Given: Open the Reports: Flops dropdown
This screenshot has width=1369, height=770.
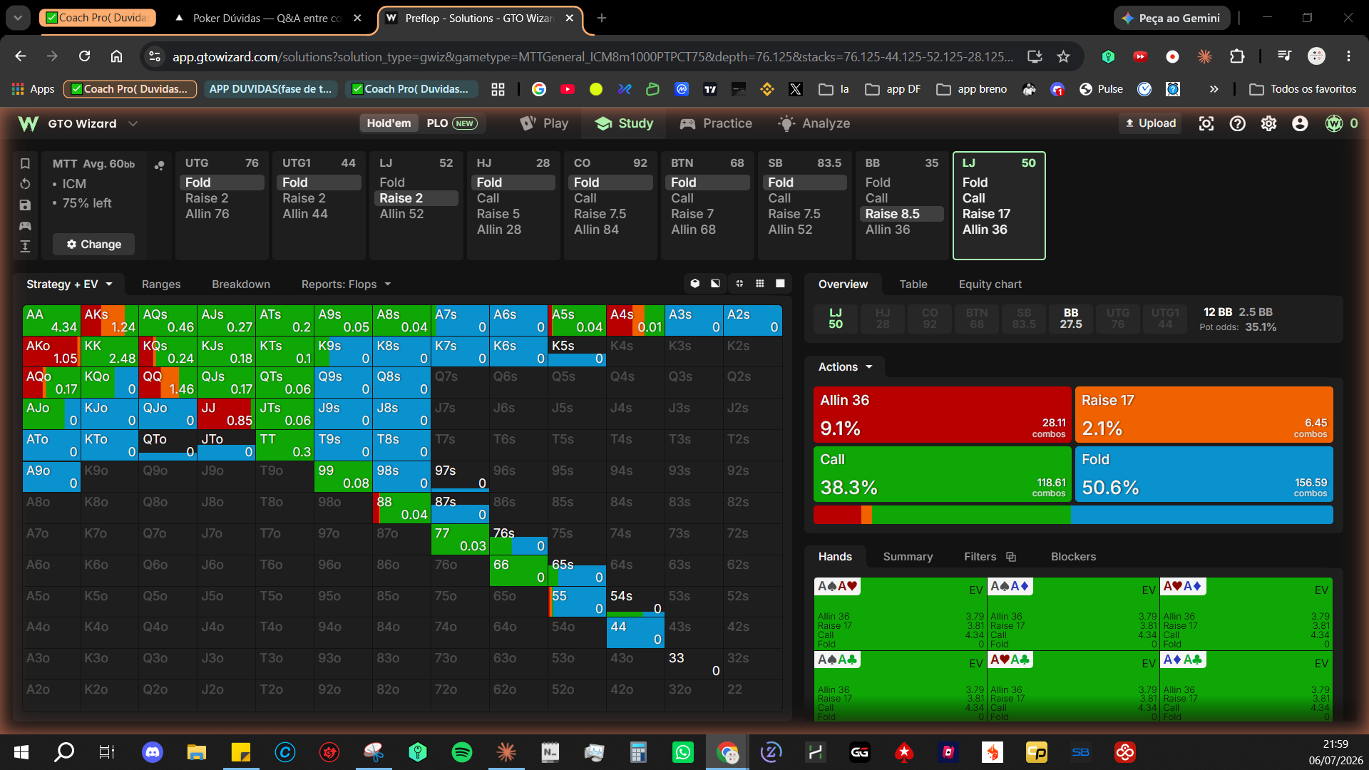Looking at the screenshot, I should tap(347, 284).
